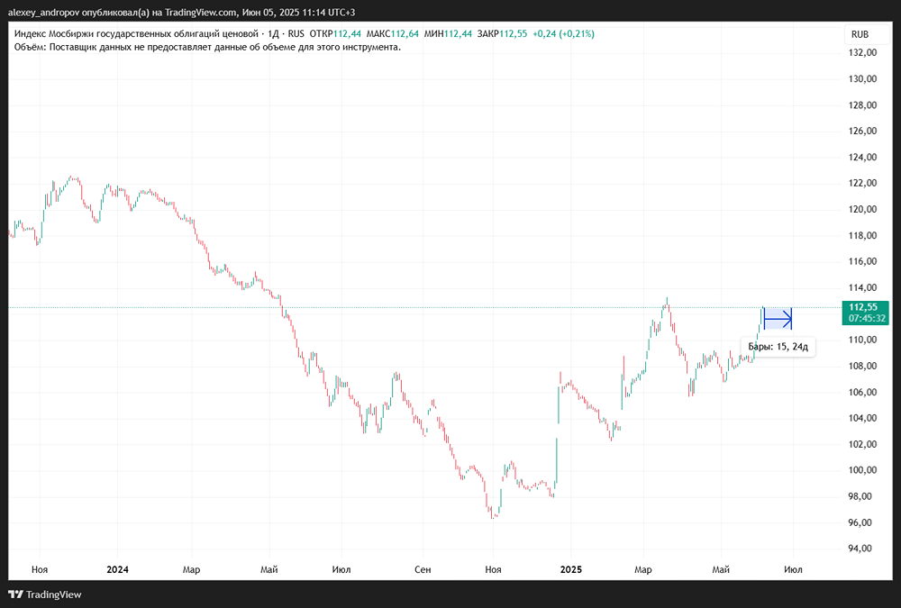Image resolution: width=901 pixels, height=608 pixels.
Task: Click the 118,00 price axis label
Action: [862, 236]
